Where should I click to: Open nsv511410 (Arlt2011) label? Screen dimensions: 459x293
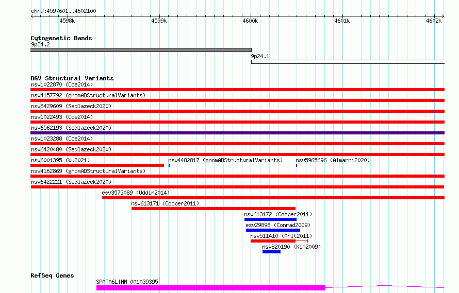coord(281,236)
